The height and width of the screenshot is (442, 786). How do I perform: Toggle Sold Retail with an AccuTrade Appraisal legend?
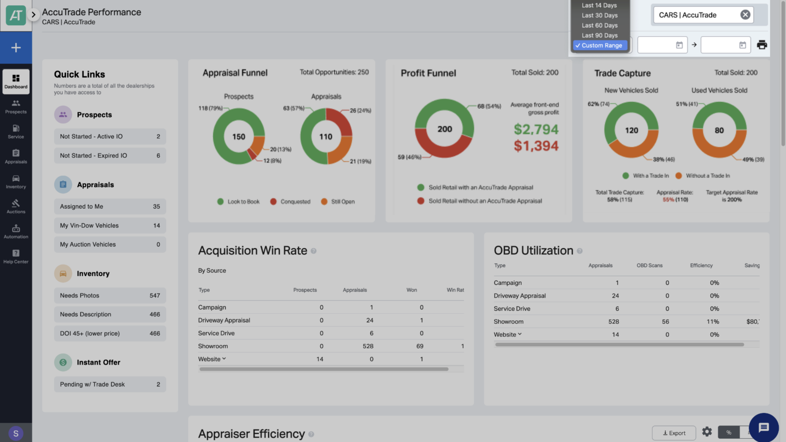pyautogui.click(x=475, y=187)
